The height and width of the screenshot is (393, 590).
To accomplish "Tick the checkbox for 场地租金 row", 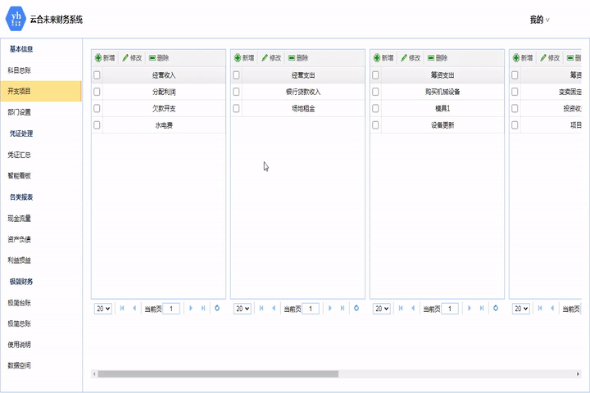I will 236,108.
